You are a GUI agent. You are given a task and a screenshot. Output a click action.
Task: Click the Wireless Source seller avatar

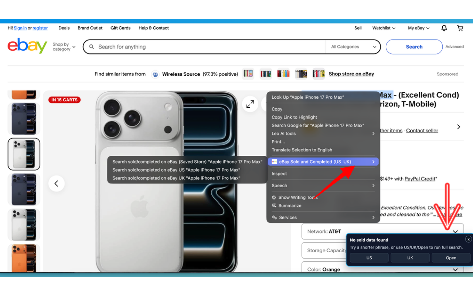click(x=156, y=74)
